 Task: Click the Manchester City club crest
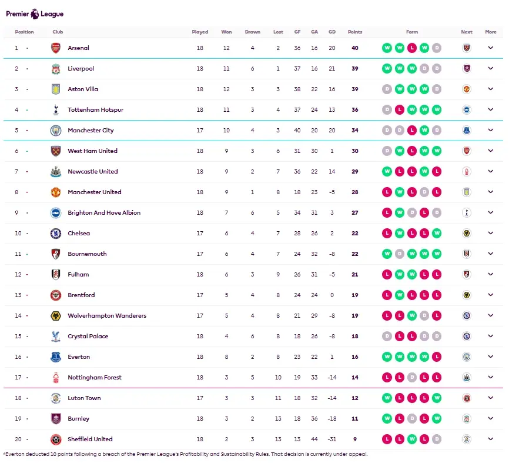click(56, 130)
